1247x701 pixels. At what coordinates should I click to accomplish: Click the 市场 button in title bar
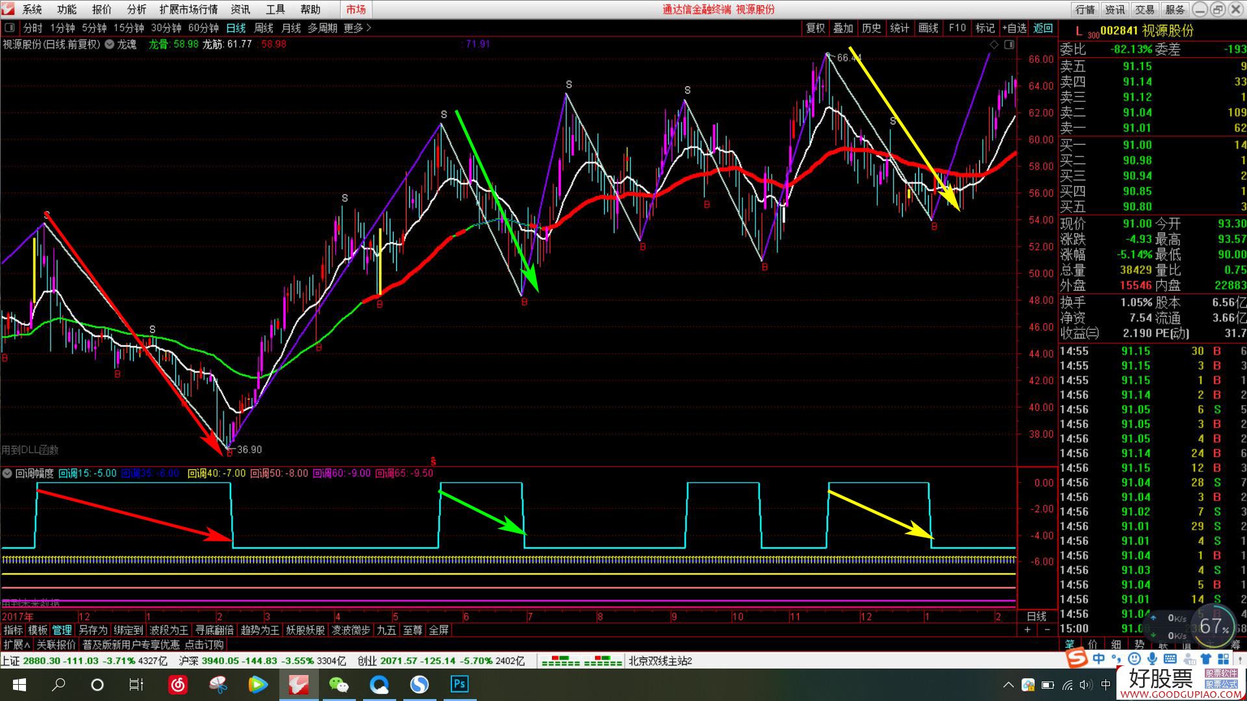356,9
